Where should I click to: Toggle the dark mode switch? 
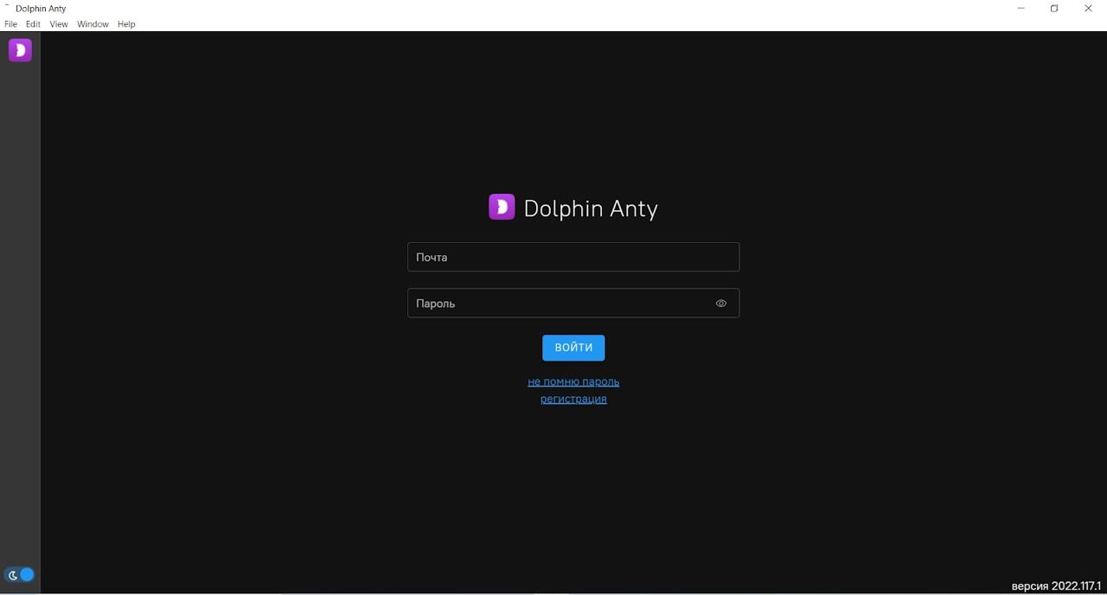click(20, 574)
